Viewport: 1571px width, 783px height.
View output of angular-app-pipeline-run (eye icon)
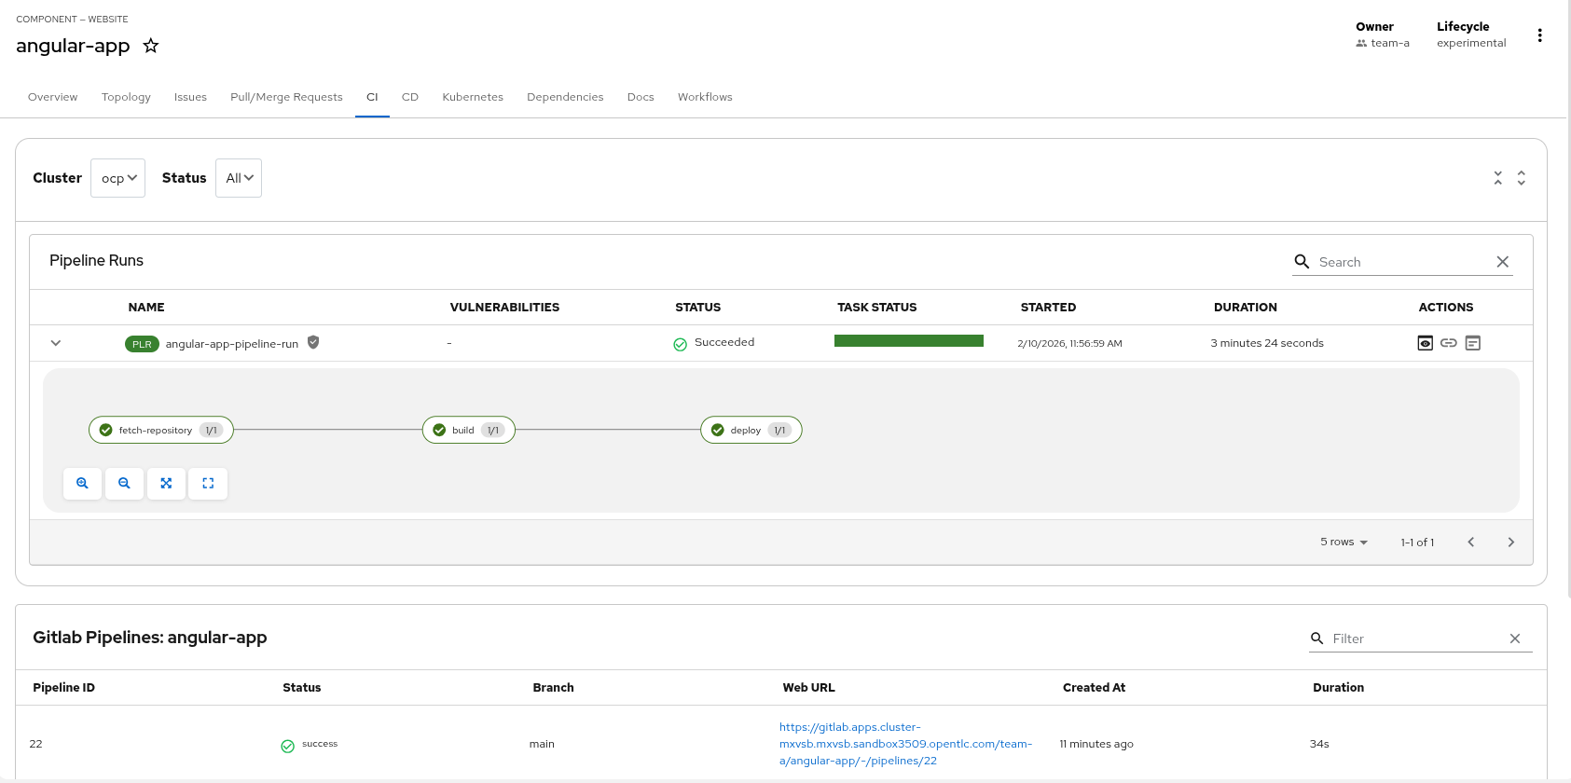pyautogui.click(x=1425, y=343)
